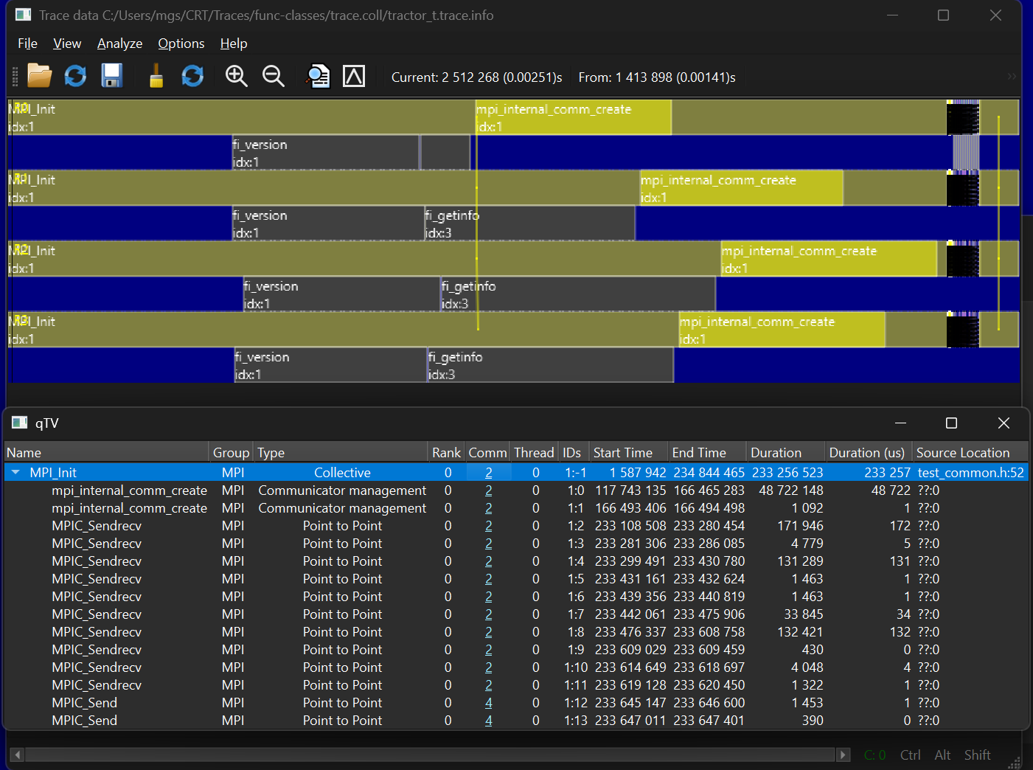Select second lane mpi_internal_comm_create timeline block
The width and height of the screenshot is (1033, 770).
tap(741, 188)
